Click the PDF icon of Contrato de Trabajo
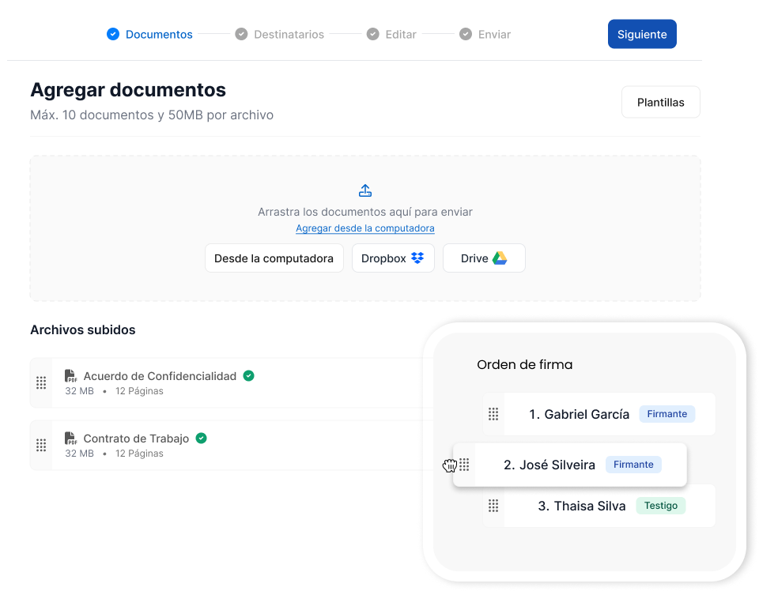 click(x=71, y=438)
